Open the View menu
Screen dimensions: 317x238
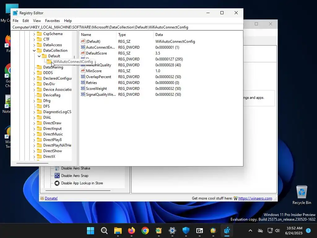[x=37, y=21]
